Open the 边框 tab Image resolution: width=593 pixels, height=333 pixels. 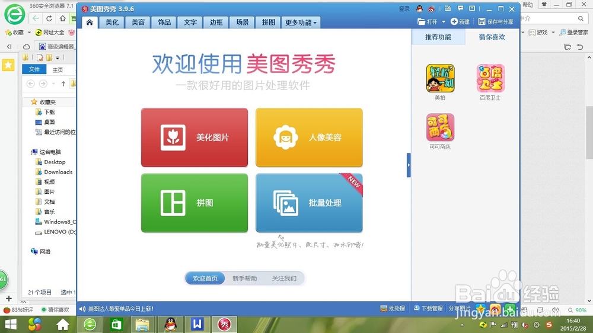216,23
